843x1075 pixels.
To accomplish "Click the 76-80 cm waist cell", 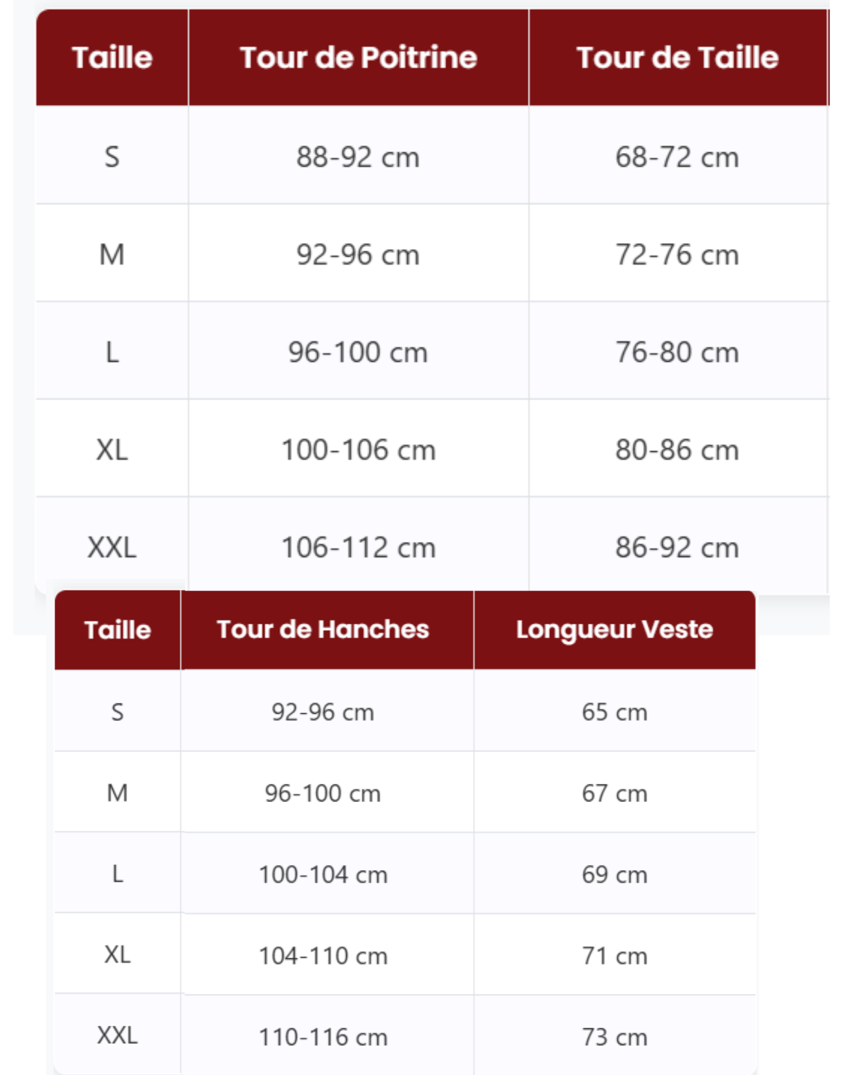I will coord(677,353).
